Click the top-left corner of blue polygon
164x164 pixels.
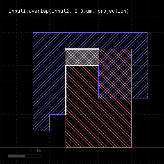coord(33,32)
